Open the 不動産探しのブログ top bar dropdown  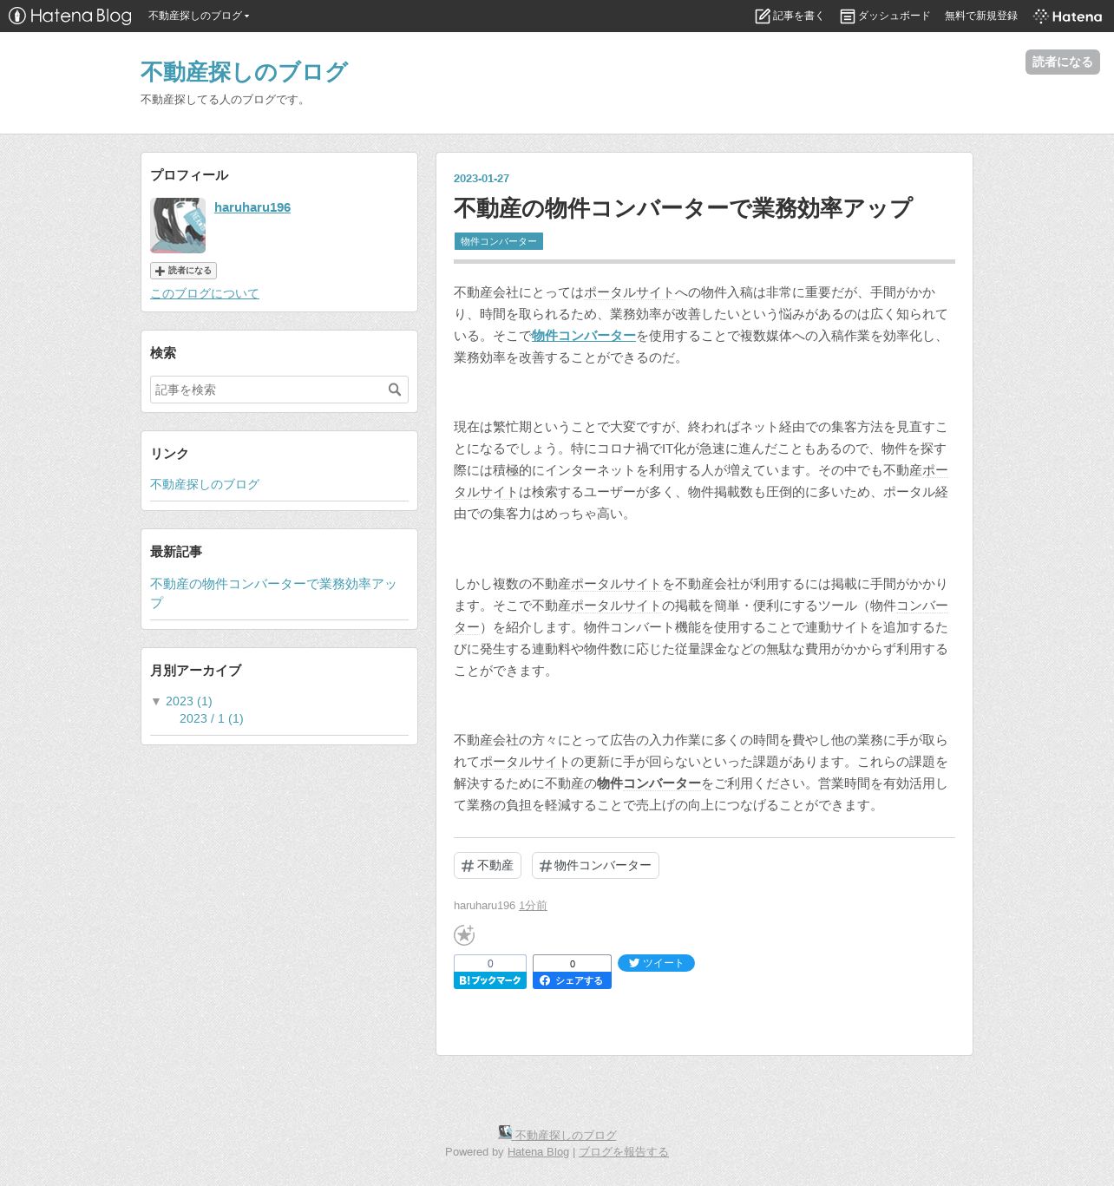(x=199, y=16)
